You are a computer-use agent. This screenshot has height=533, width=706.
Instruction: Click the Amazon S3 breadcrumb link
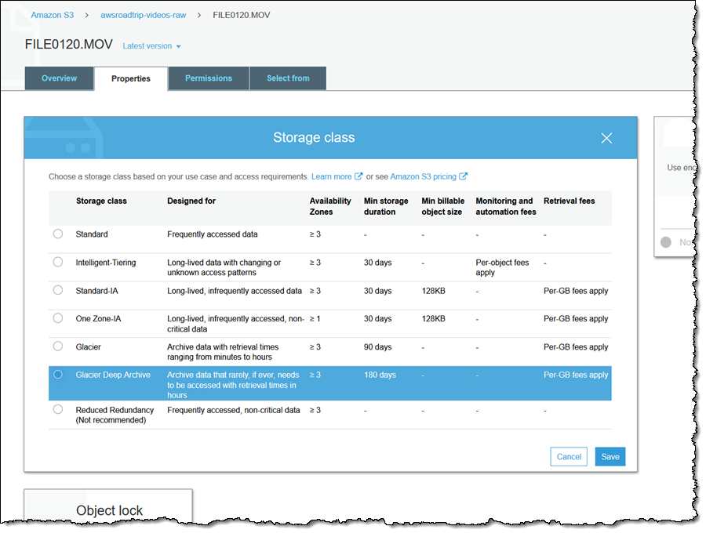tap(53, 15)
